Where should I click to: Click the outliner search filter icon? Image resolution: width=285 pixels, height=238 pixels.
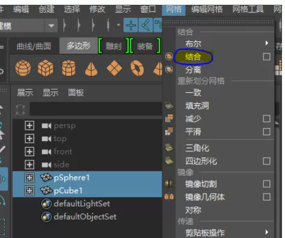tap(20, 109)
